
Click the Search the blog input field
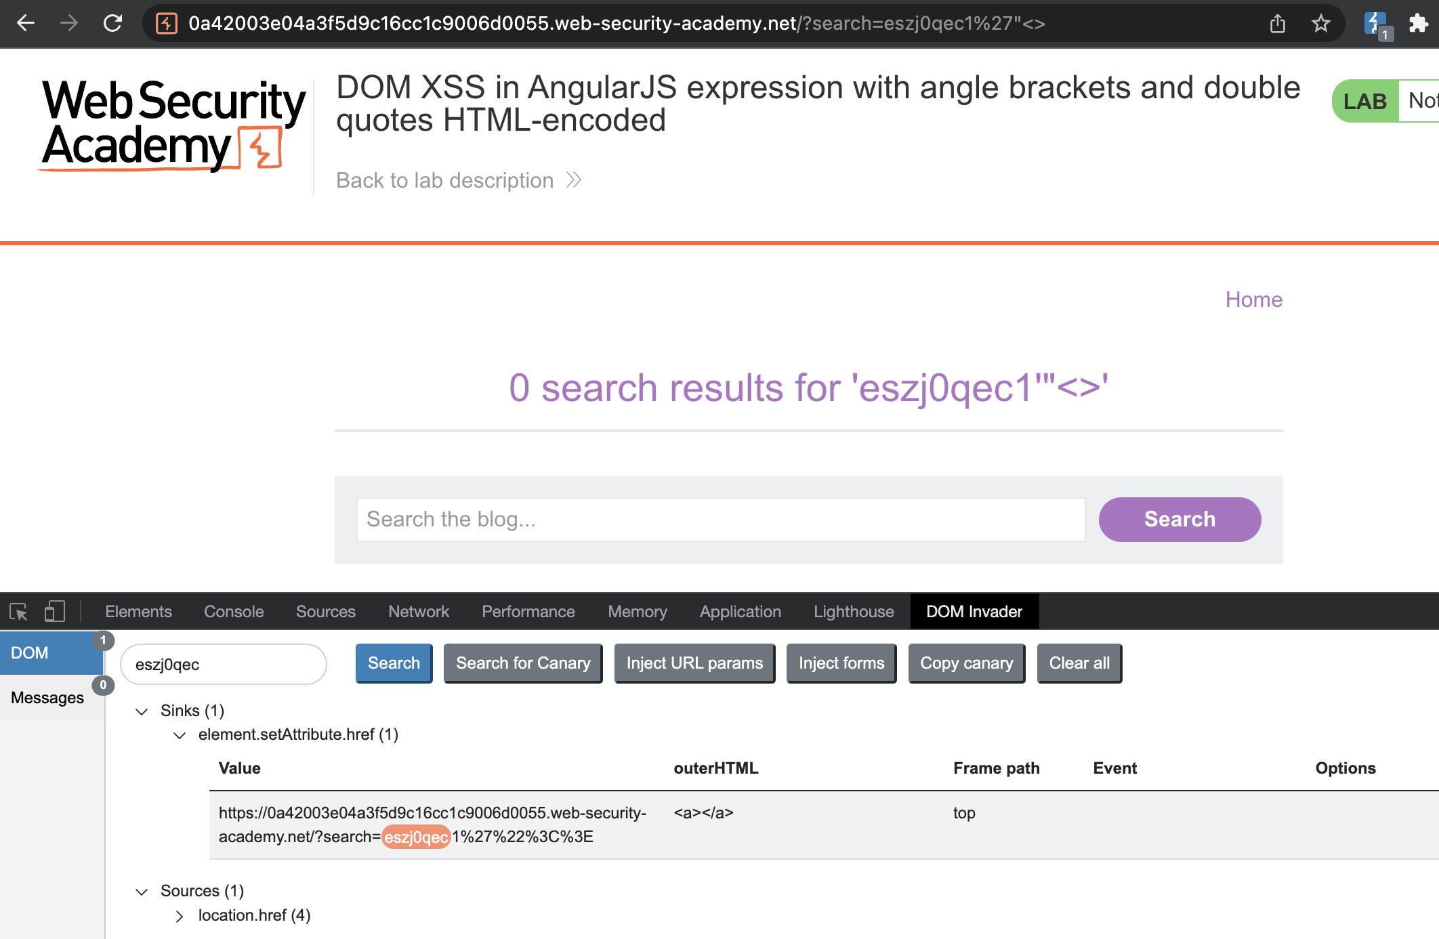coord(720,520)
